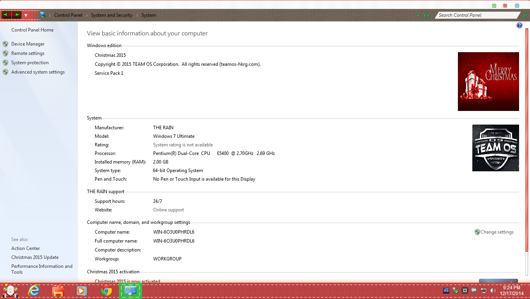
Task: Open Performance Information and Tools link
Action: (x=42, y=269)
